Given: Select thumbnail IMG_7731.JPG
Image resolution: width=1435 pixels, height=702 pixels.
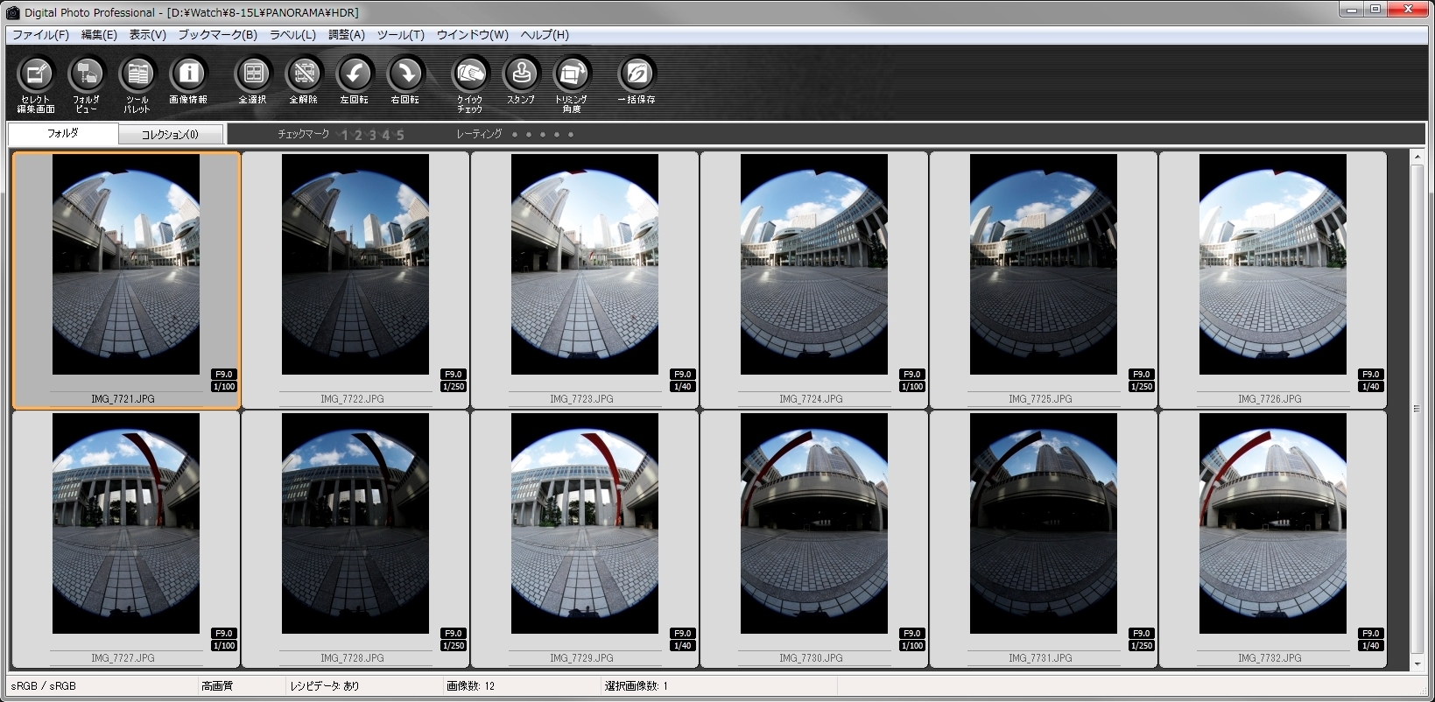Looking at the screenshot, I should click(1044, 523).
